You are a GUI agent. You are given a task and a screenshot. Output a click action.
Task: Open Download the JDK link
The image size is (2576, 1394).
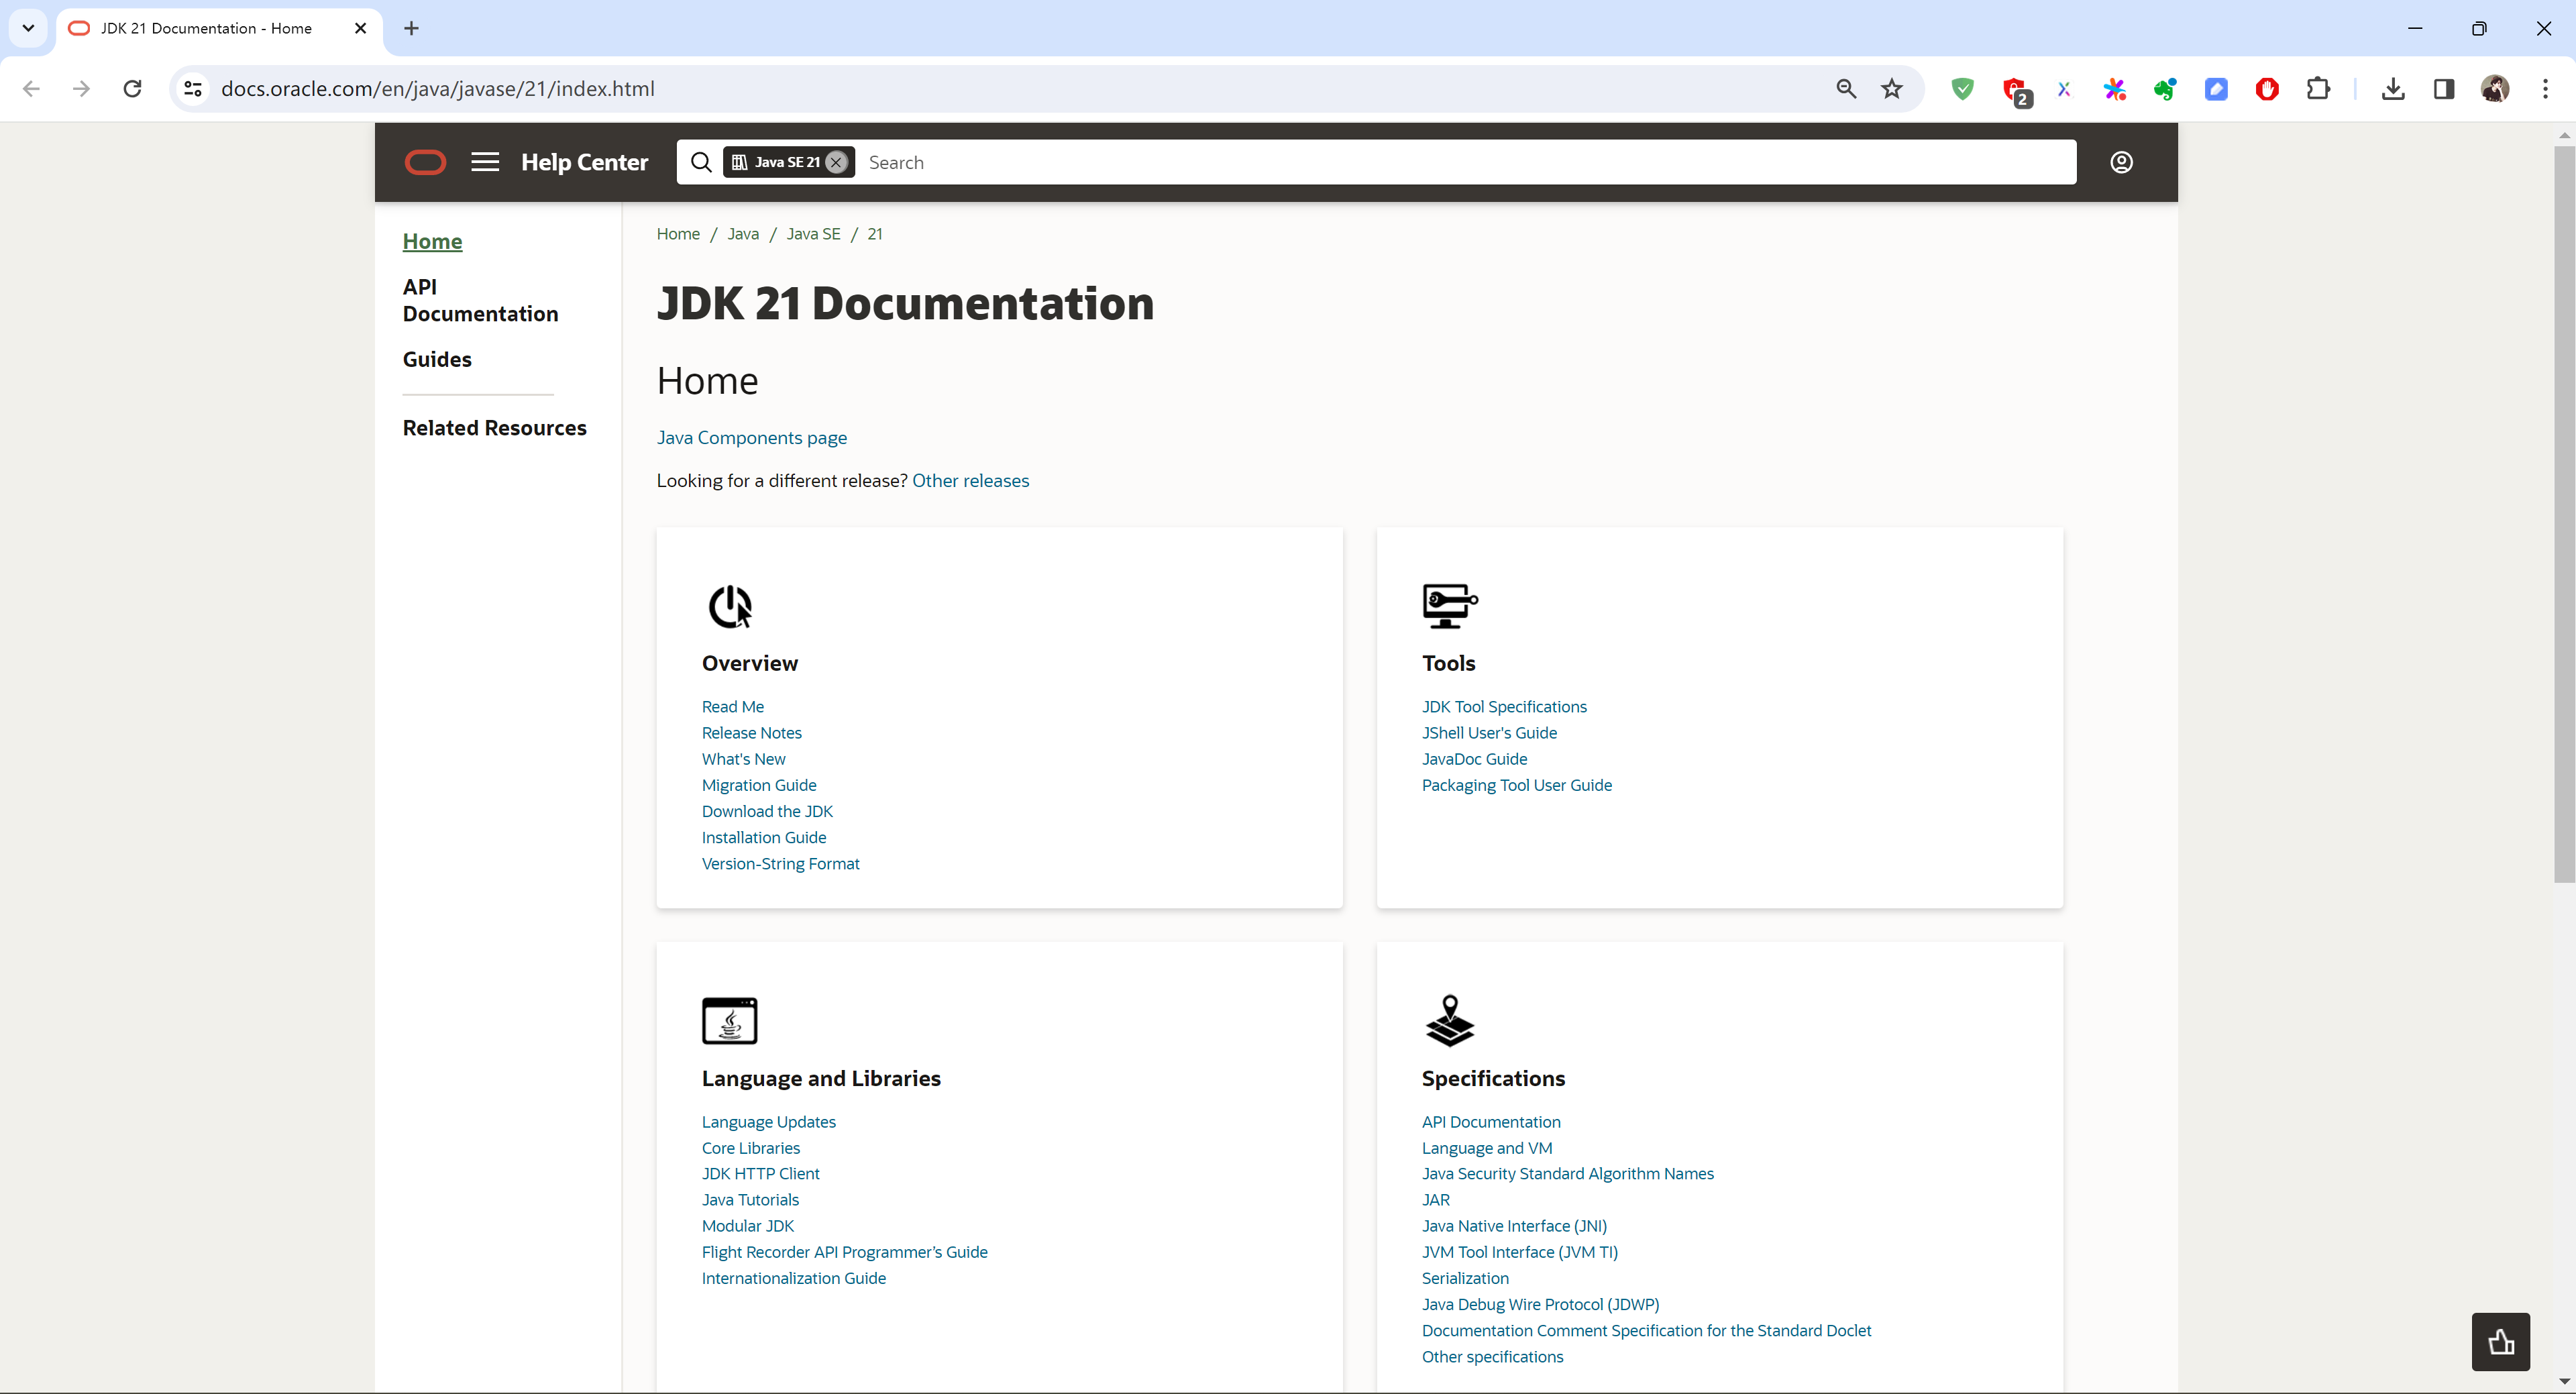767,811
